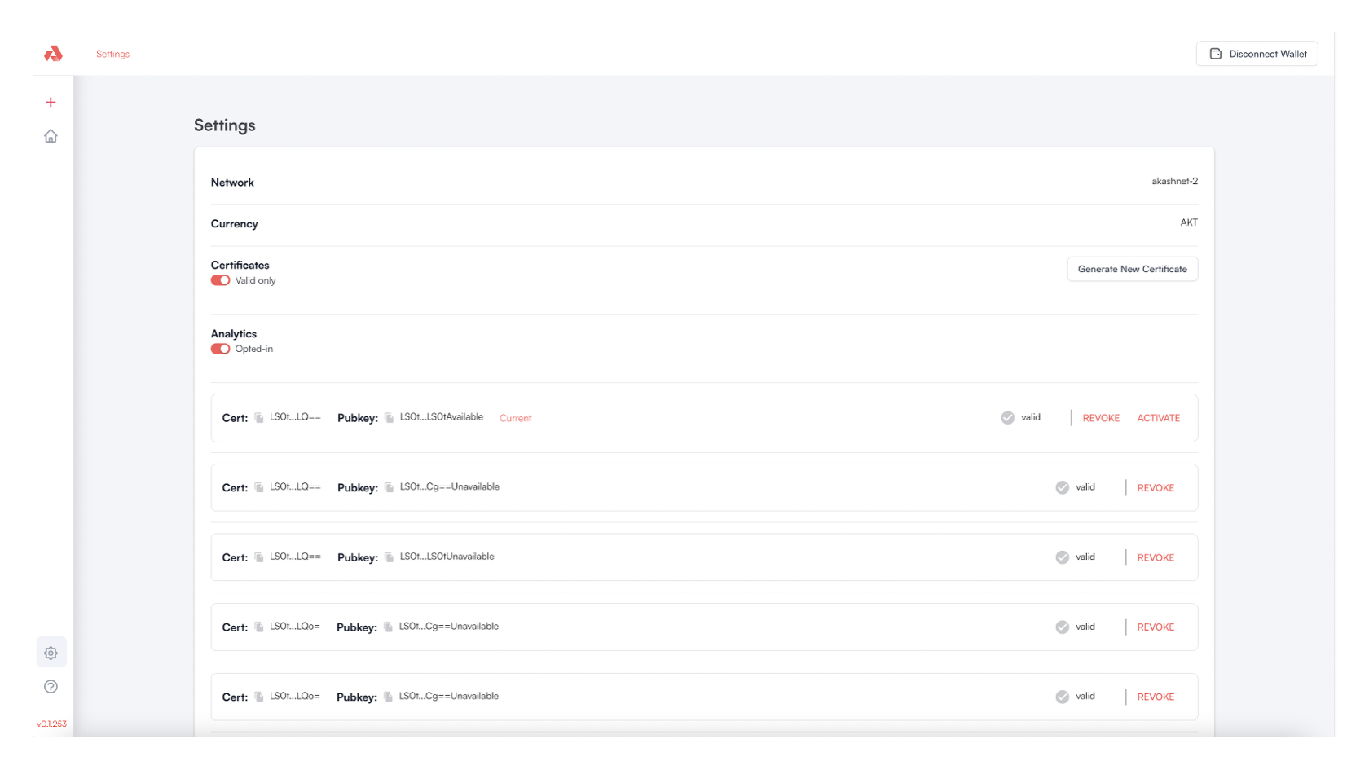Copy cert of the Current certificate row
The height and width of the screenshot is (770, 1369).
point(259,418)
